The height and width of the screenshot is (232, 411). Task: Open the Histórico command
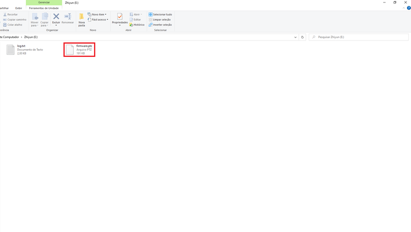coord(137,25)
